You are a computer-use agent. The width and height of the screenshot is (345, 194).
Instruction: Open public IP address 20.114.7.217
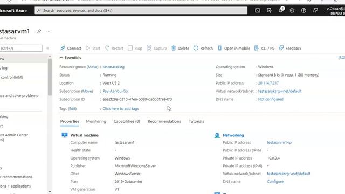coord(268,83)
